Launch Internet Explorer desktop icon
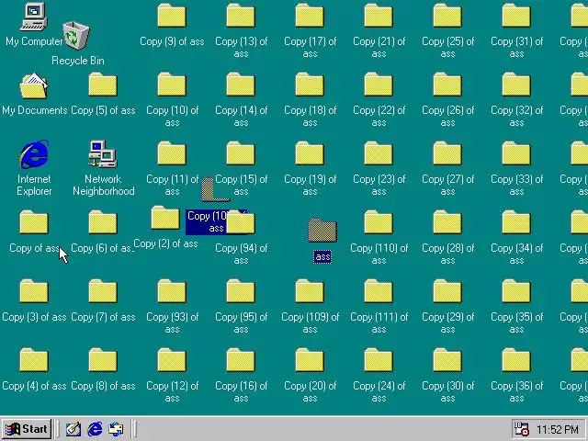Screen dimensions: 588x441 click(34, 154)
